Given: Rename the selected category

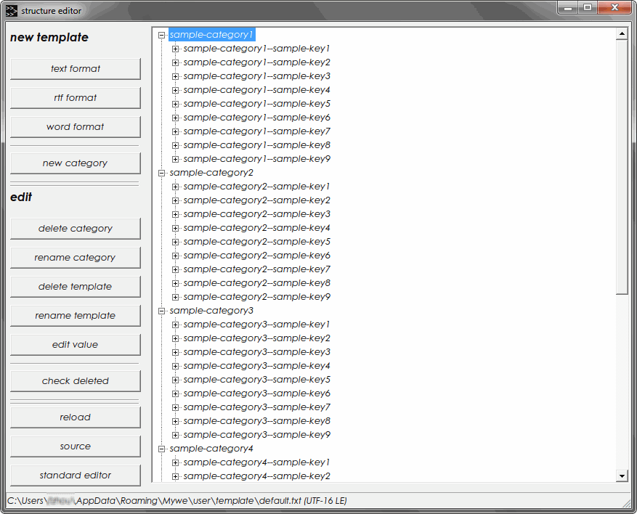Looking at the screenshot, I should tap(75, 257).
